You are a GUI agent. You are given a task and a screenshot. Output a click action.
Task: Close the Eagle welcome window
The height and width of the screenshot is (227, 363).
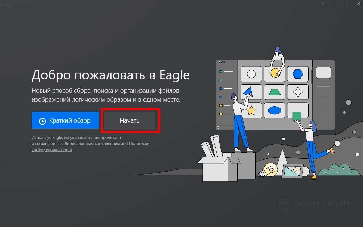(x=359, y=4)
